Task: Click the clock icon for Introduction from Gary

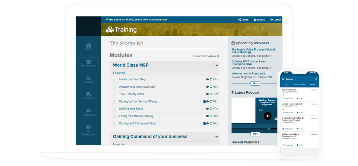Action: [x=211, y=79]
